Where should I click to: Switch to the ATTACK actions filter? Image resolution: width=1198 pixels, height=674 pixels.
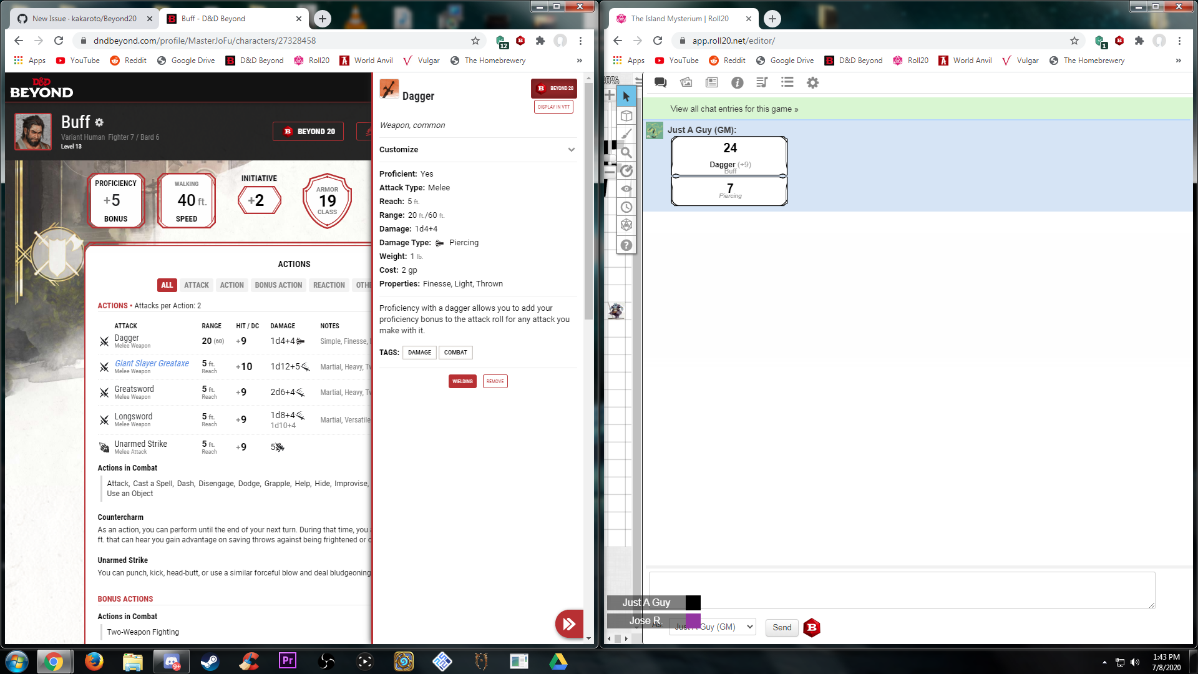tap(196, 285)
